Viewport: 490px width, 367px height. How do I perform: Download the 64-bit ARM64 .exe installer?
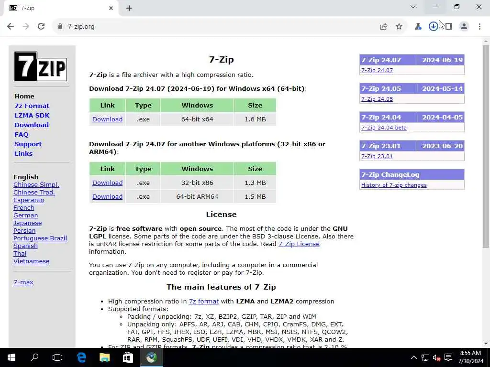click(x=107, y=196)
